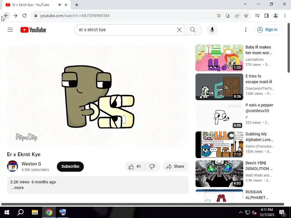Click the install app icon in address bar

tap(228, 16)
